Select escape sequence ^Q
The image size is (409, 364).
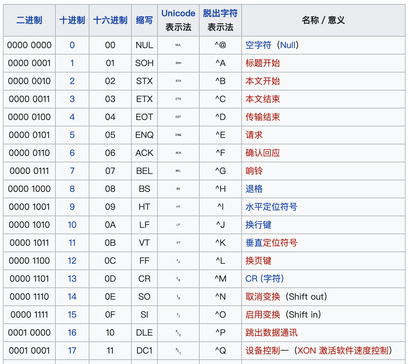[220, 351]
